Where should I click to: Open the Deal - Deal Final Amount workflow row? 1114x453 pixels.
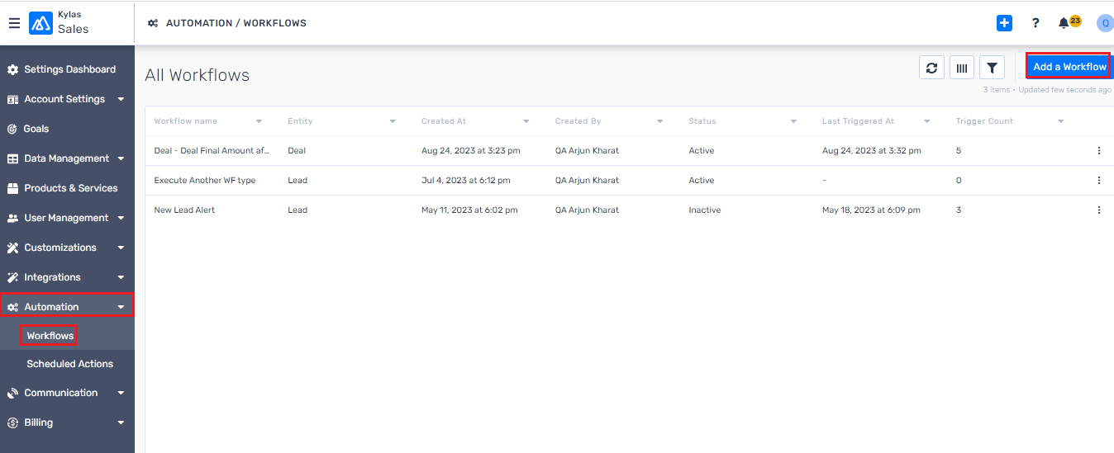click(212, 151)
